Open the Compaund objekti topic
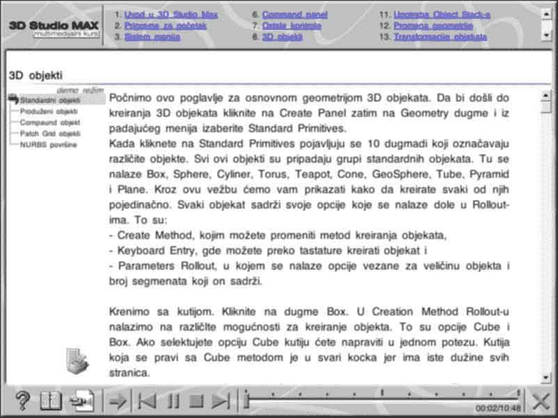Image resolution: width=558 pixels, height=418 pixels. pos(50,122)
